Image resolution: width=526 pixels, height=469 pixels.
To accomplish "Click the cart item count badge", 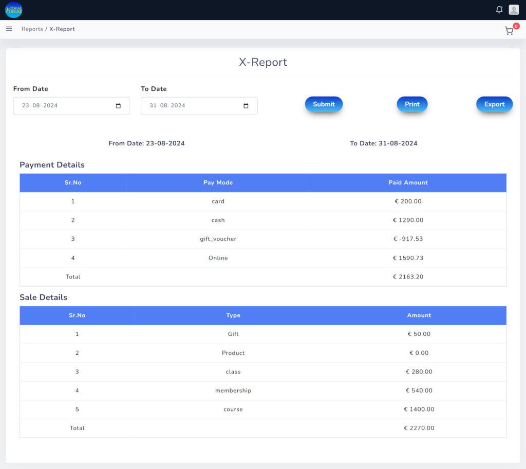I will pyautogui.click(x=516, y=26).
